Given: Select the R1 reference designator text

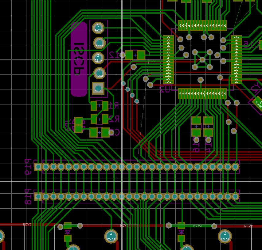Looking at the screenshot, I should click(x=114, y=106).
